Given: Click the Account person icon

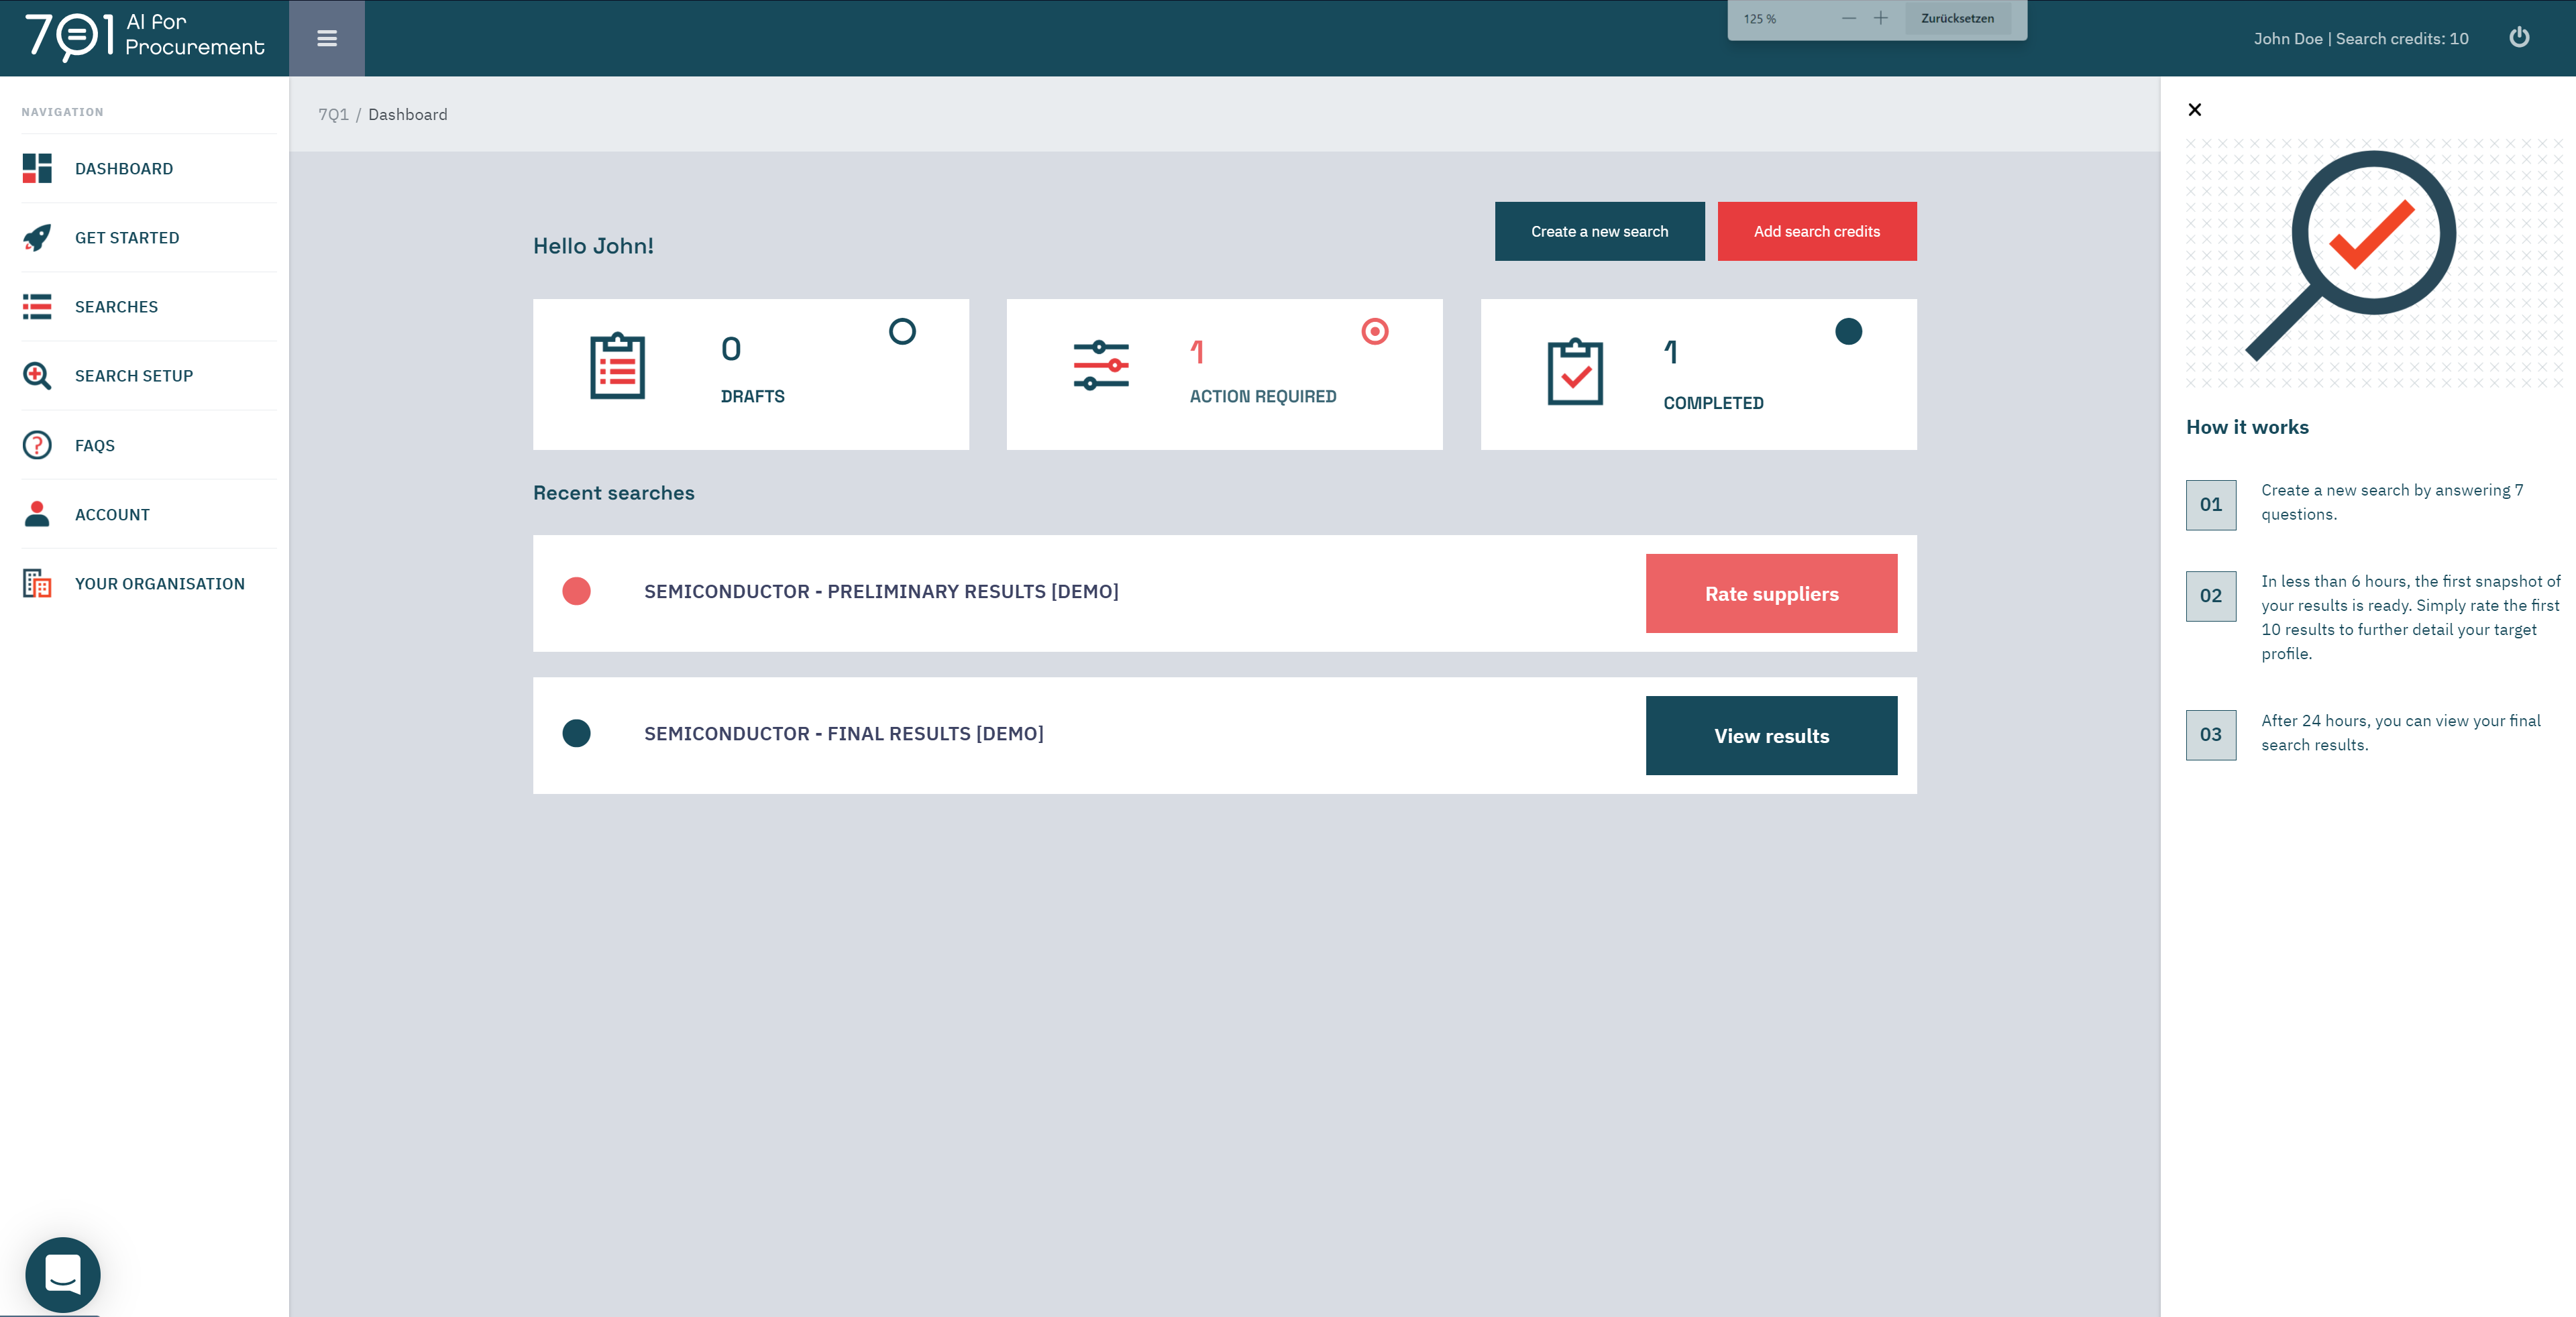Looking at the screenshot, I should pos(37,514).
